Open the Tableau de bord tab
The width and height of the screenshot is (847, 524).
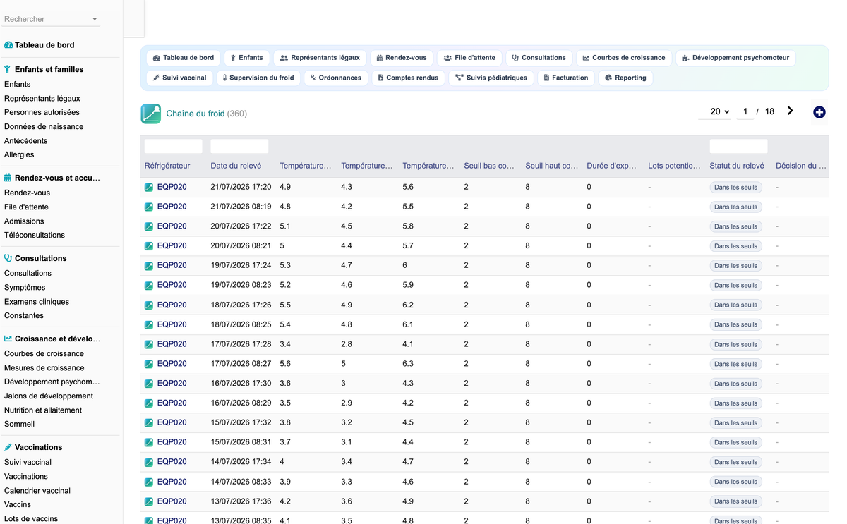(x=184, y=58)
